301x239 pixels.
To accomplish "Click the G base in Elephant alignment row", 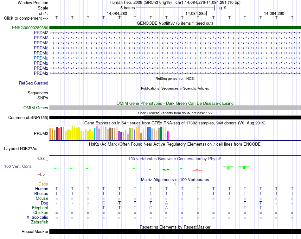I will 151,208.
